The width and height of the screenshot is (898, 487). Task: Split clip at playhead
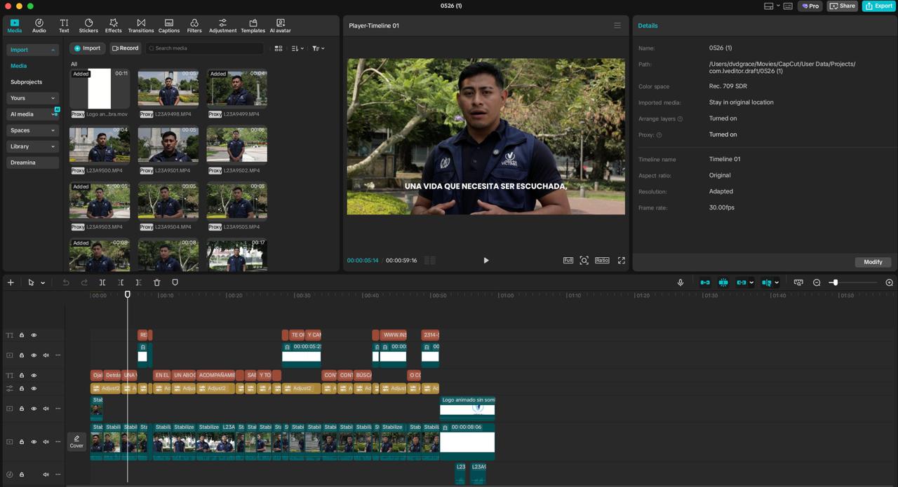[102, 282]
